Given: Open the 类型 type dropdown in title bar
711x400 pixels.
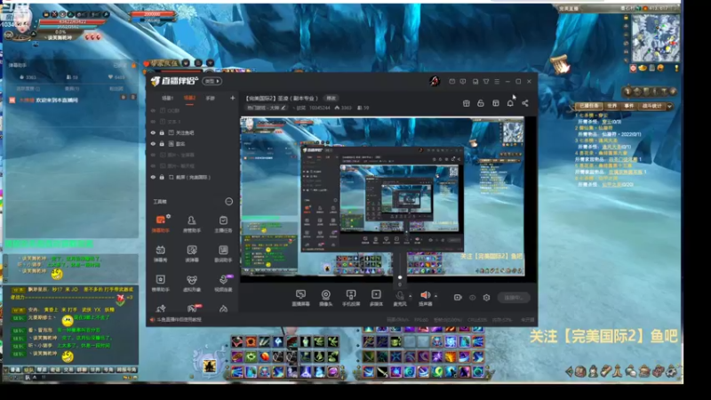Looking at the screenshot, I should (x=212, y=81).
